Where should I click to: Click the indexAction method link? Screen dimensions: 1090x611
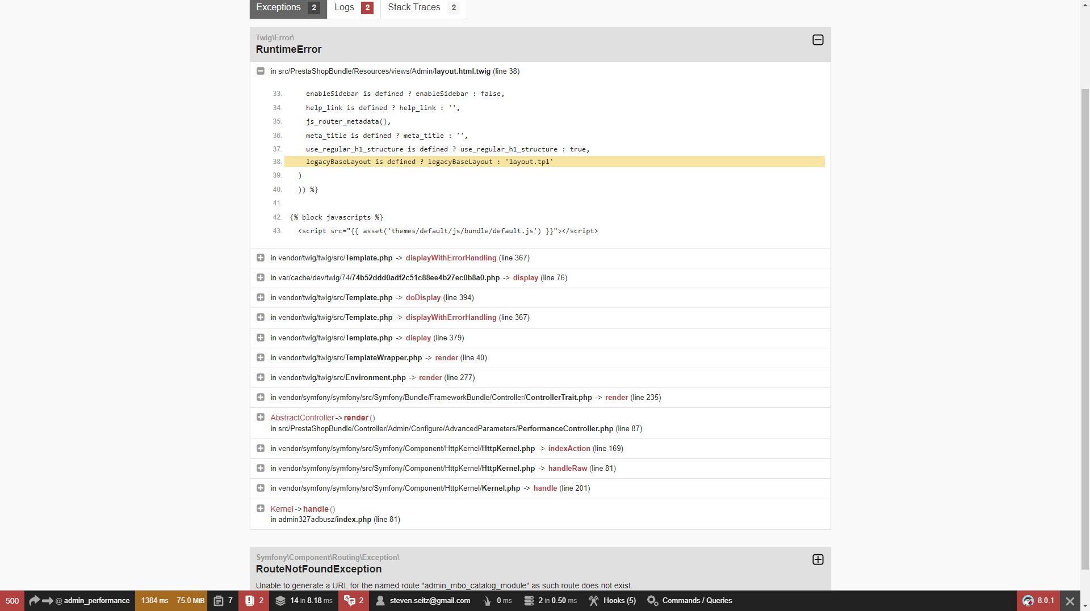[569, 448]
